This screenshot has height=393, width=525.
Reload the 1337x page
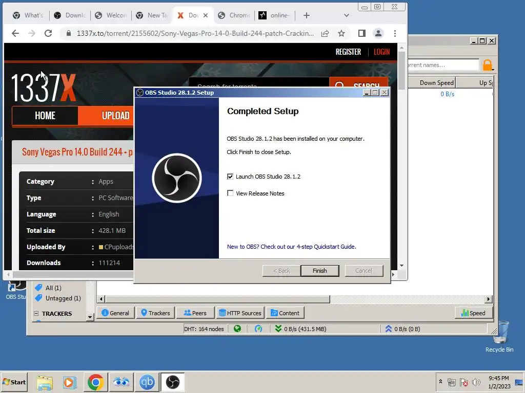point(48,33)
